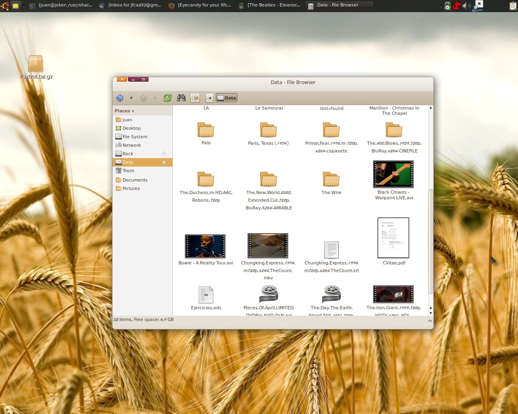Select Bowie - A Reality Tour.avi thumbnail
This screenshot has height=414, width=518.
coord(205,246)
